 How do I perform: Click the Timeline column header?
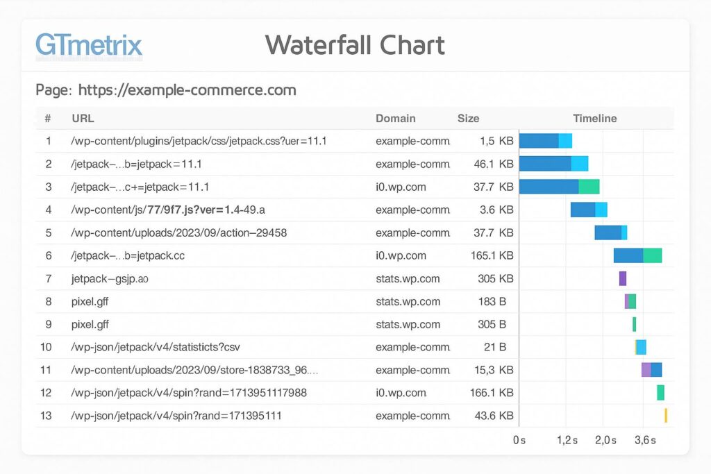click(x=594, y=119)
